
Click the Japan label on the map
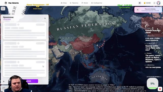point(102,44)
